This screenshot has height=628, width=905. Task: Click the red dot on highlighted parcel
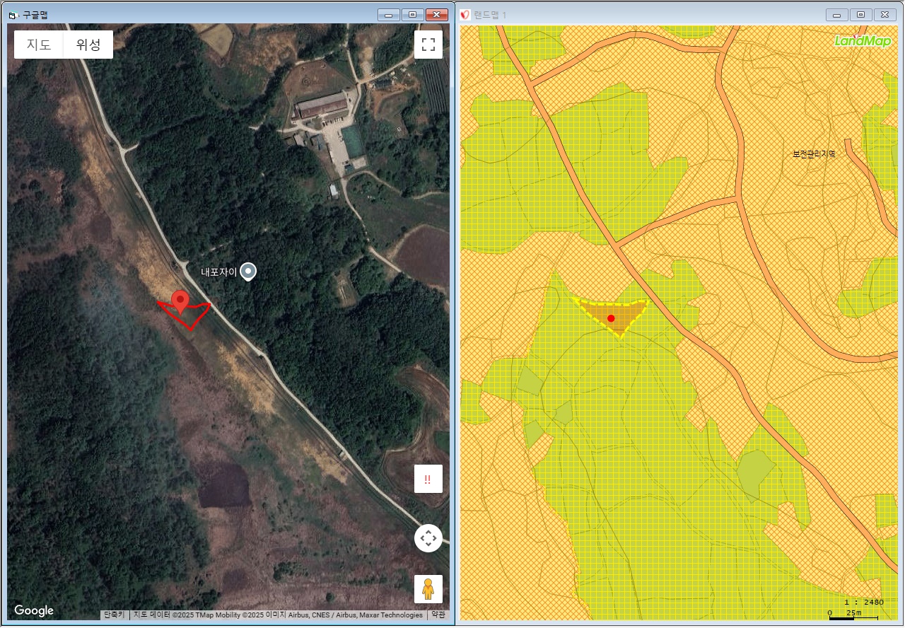click(x=611, y=318)
